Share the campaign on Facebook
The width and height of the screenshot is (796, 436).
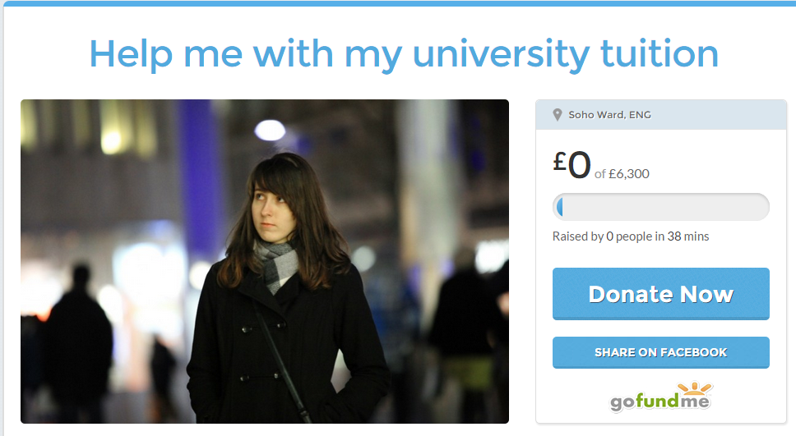click(x=660, y=352)
